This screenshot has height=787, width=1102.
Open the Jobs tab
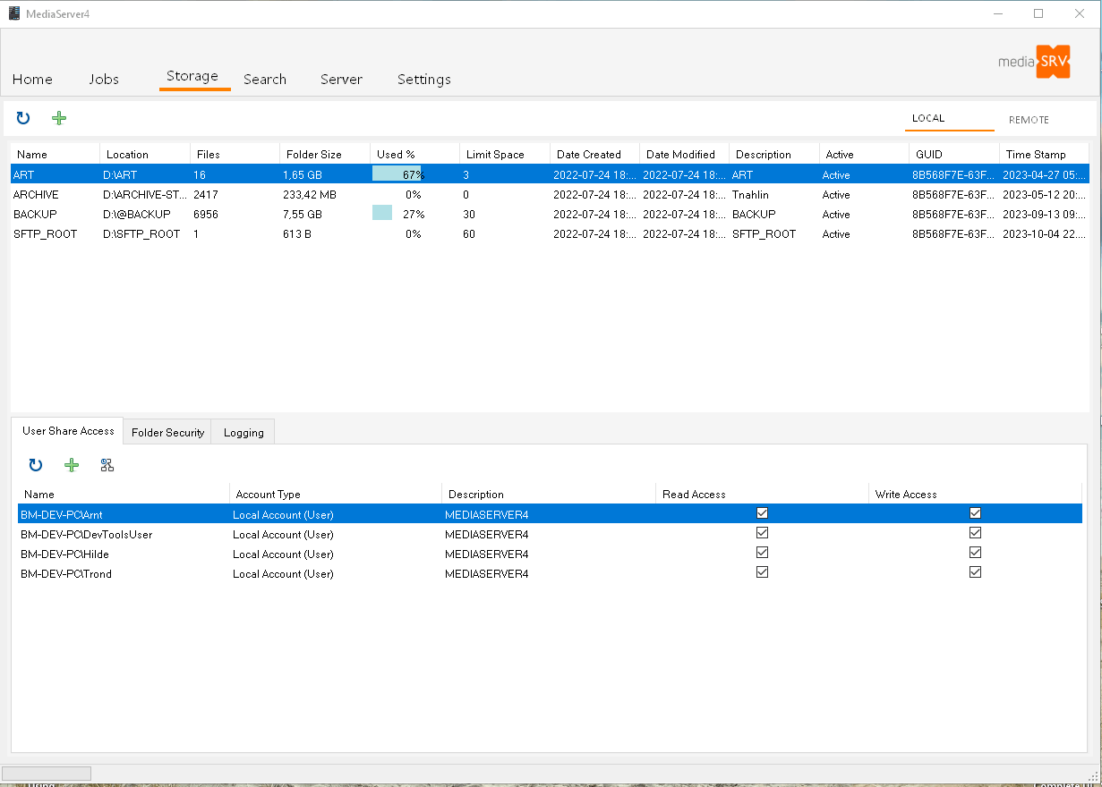(x=104, y=79)
